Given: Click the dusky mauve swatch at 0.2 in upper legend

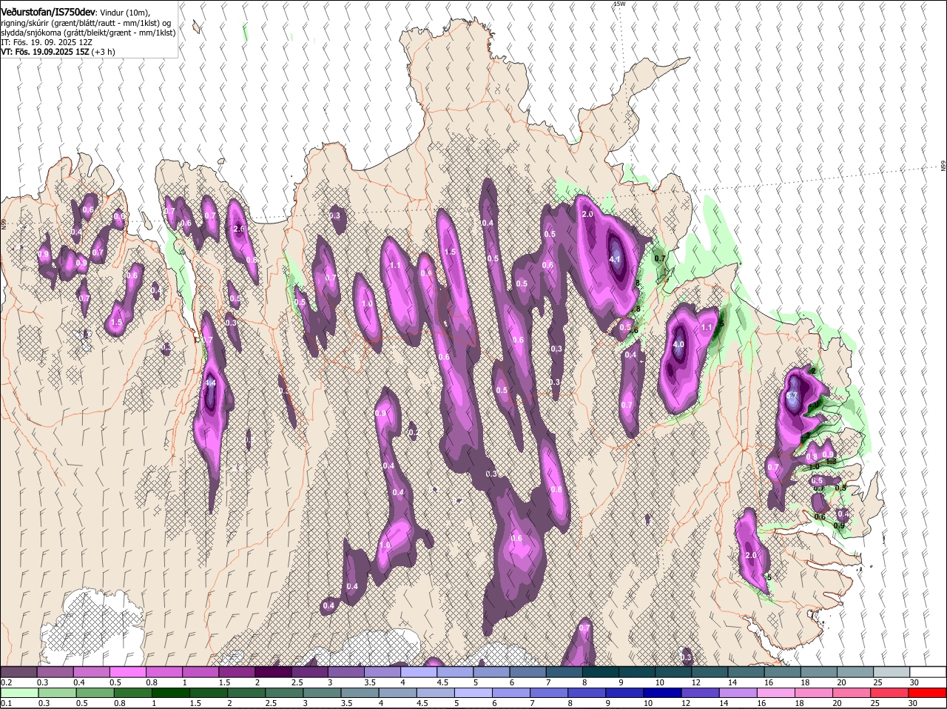Looking at the screenshot, I should 19,671.
